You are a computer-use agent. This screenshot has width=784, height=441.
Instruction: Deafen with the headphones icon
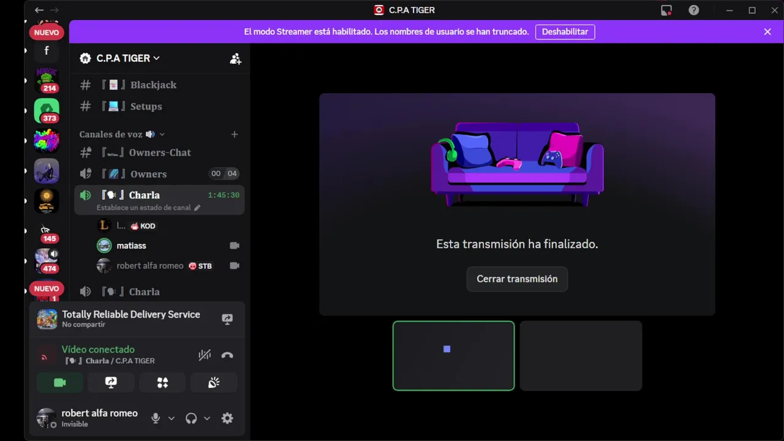pyautogui.click(x=191, y=418)
